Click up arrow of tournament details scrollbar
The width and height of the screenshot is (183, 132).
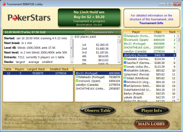[x=72, y=37]
